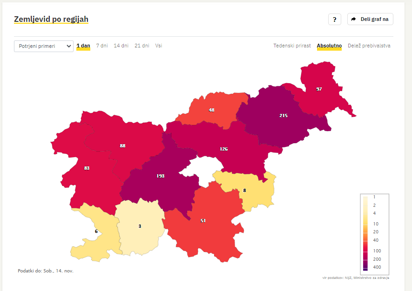Open the Zemljevid po regijah title link

(x=51, y=19)
